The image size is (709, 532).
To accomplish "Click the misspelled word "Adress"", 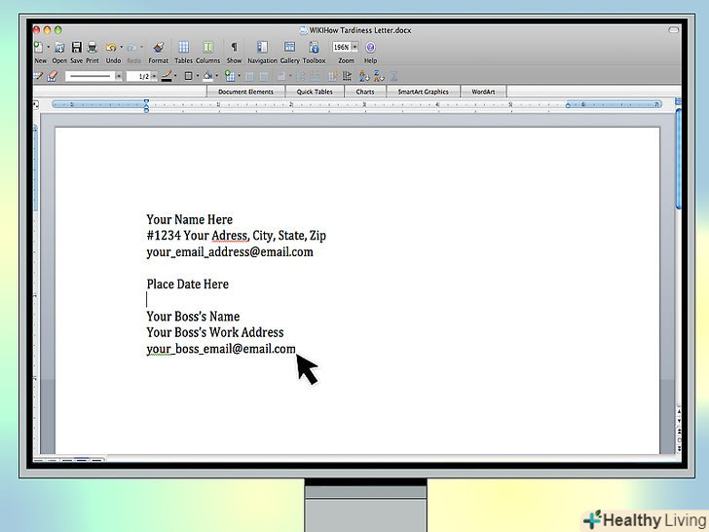I will (x=230, y=236).
